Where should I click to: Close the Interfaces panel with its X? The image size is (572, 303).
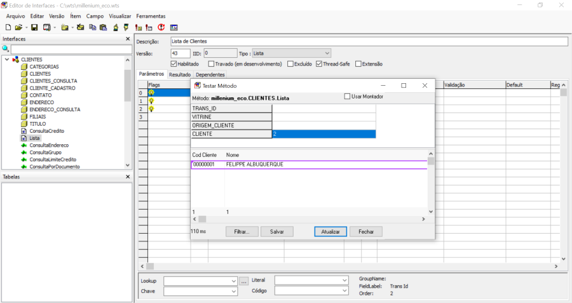click(x=128, y=39)
